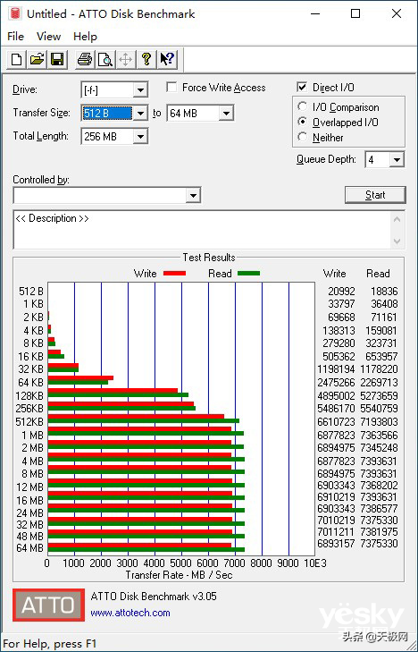Image resolution: width=418 pixels, height=652 pixels.
Task: Click the description scrollbar down arrow
Action: pyautogui.click(x=397, y=241)
